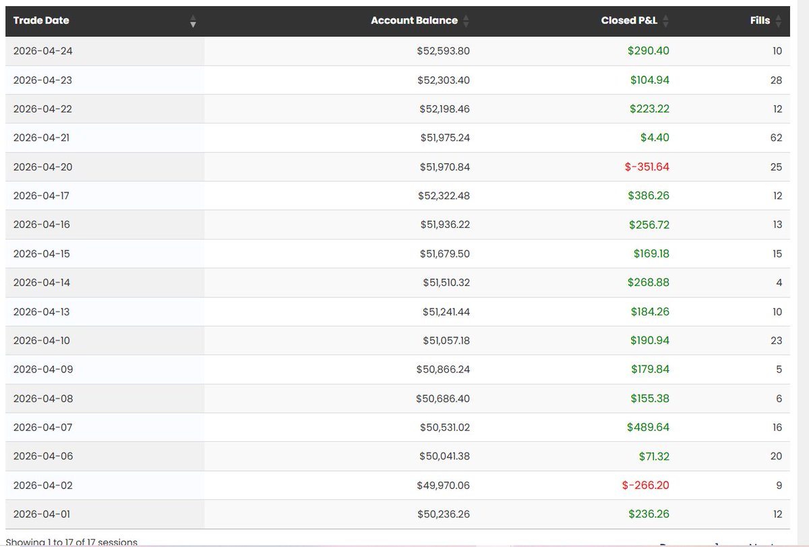This screenshot has width=809, height=547.
Task: Click the $190.94 closed P&L value
Action: coord(651,341)
